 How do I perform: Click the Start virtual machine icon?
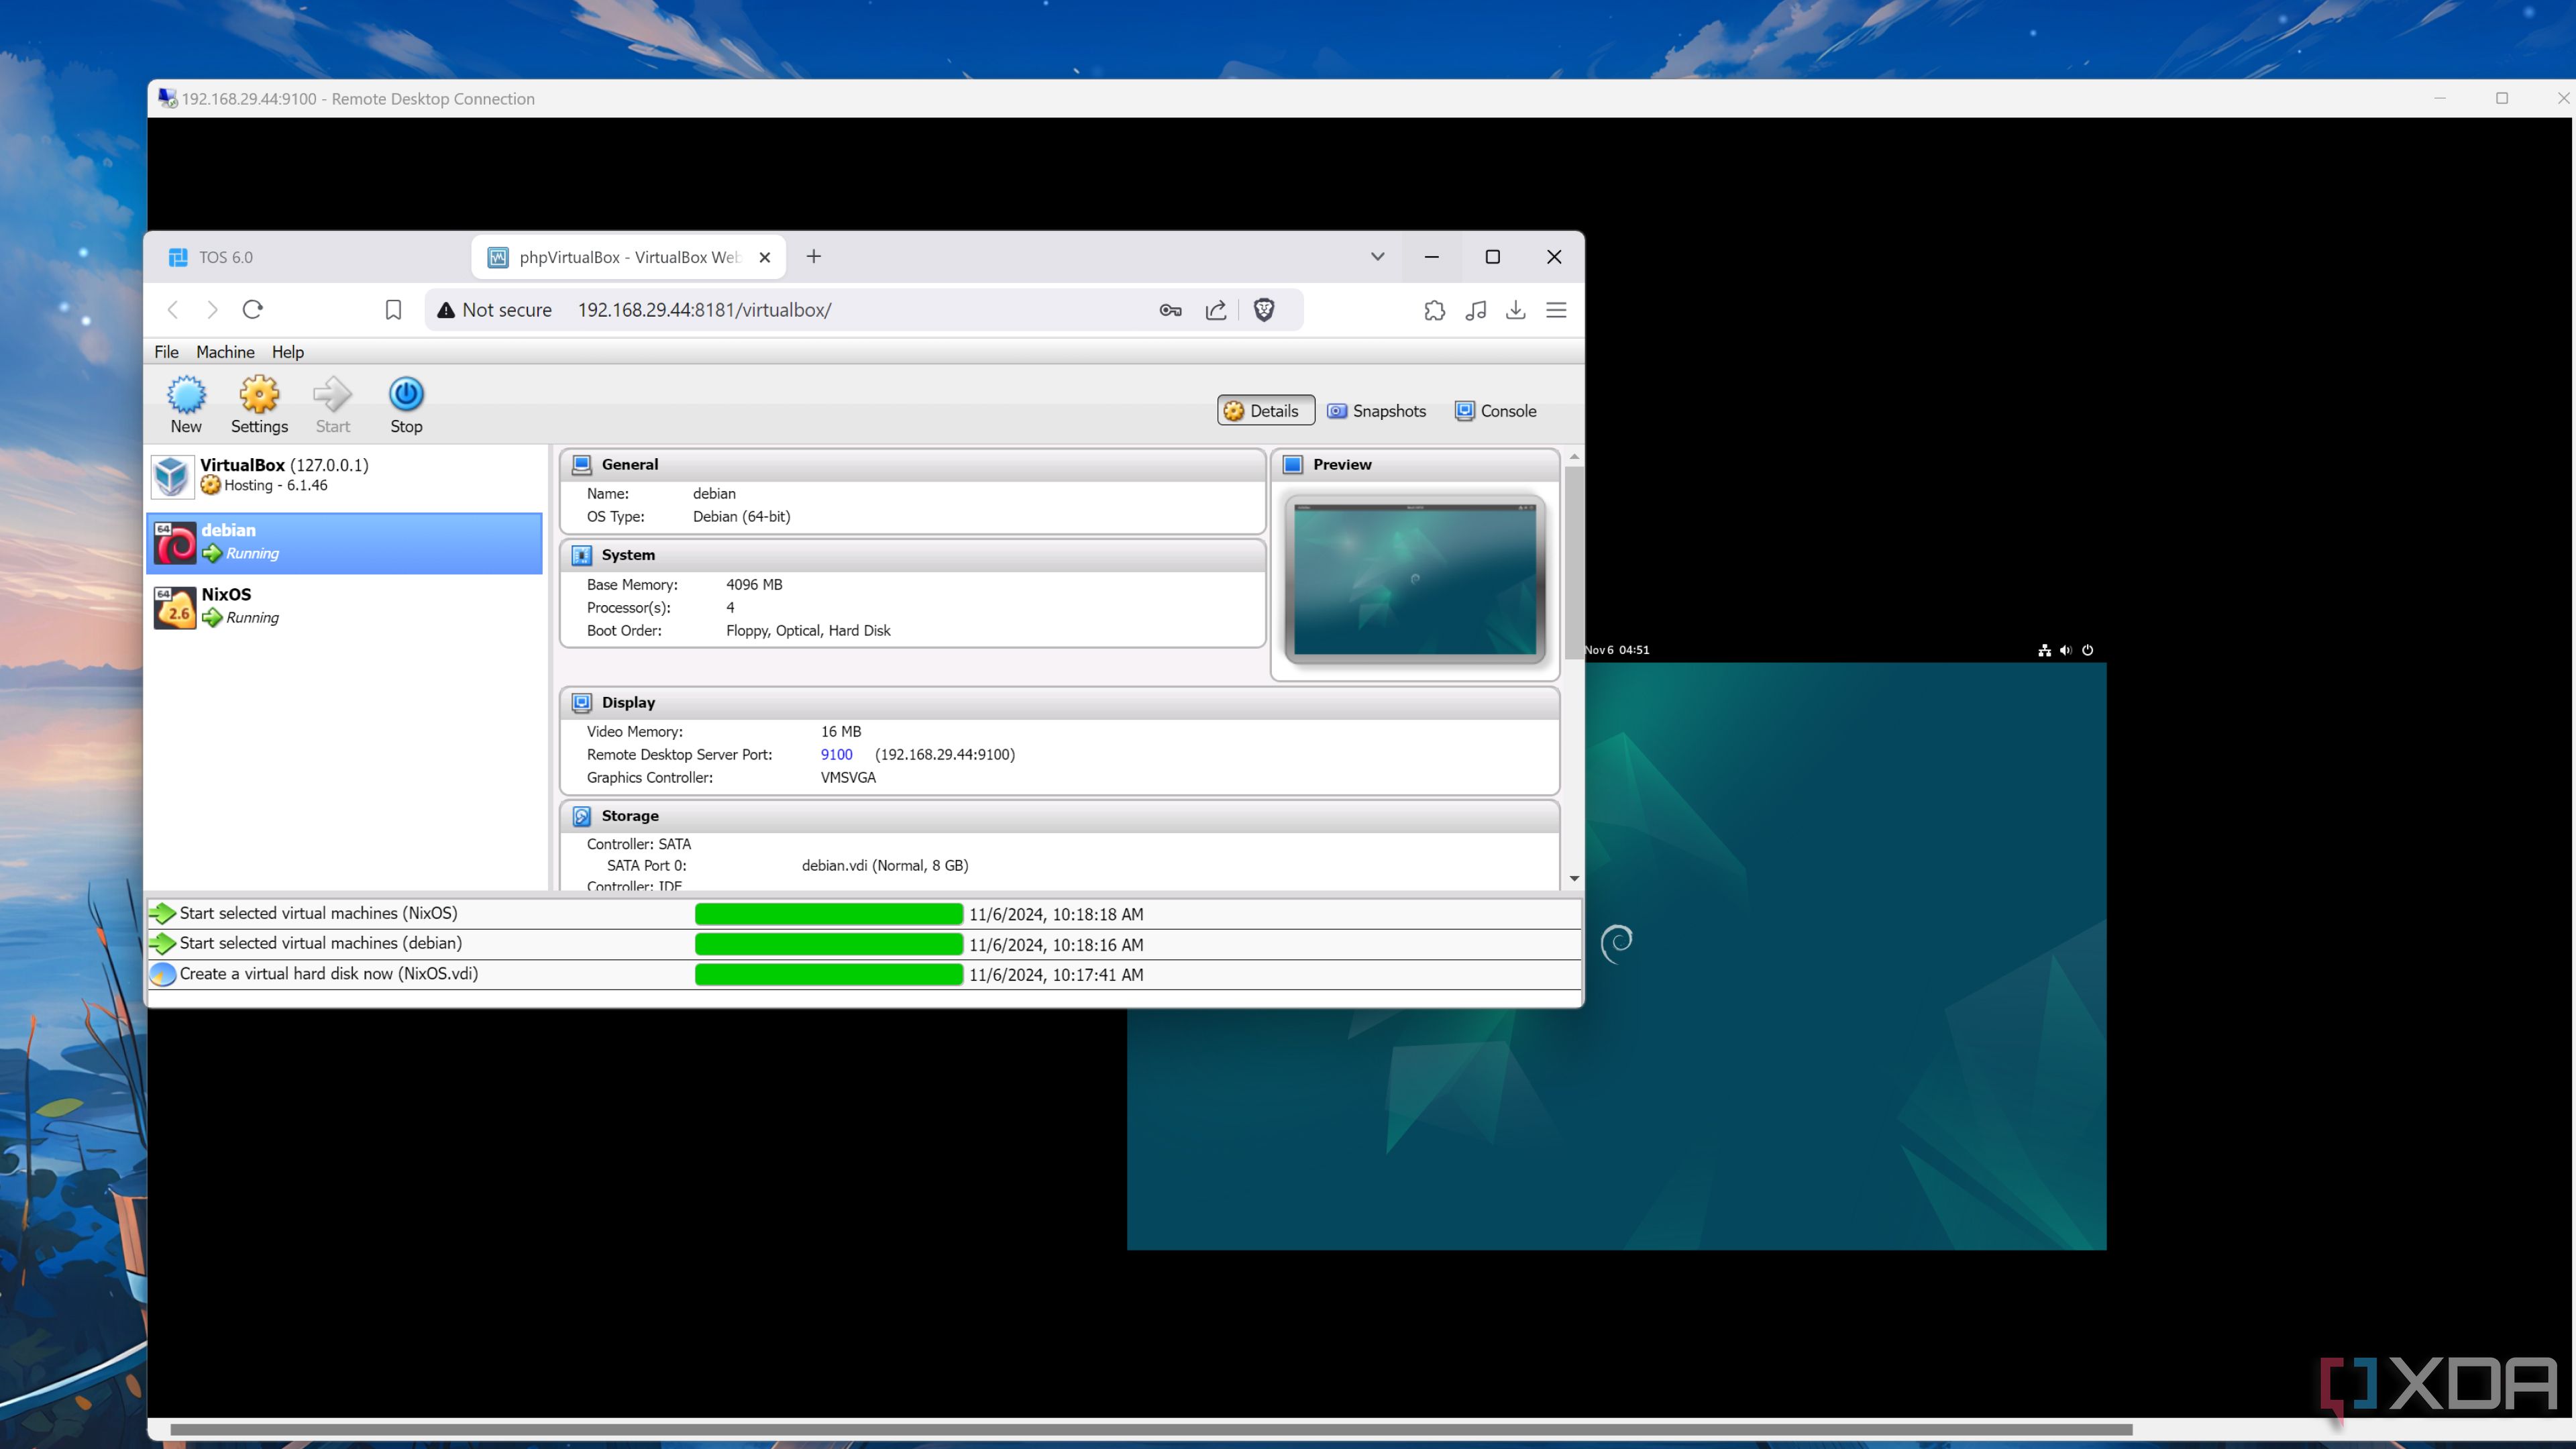[x=333, y=402]
